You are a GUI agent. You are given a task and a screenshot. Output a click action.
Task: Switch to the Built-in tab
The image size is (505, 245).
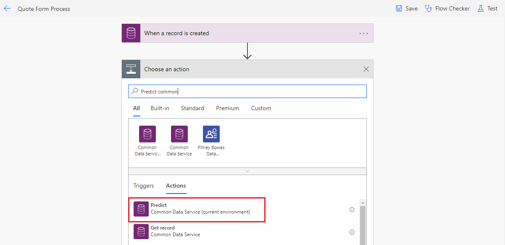pyautogui.click(x=160, y=108)
